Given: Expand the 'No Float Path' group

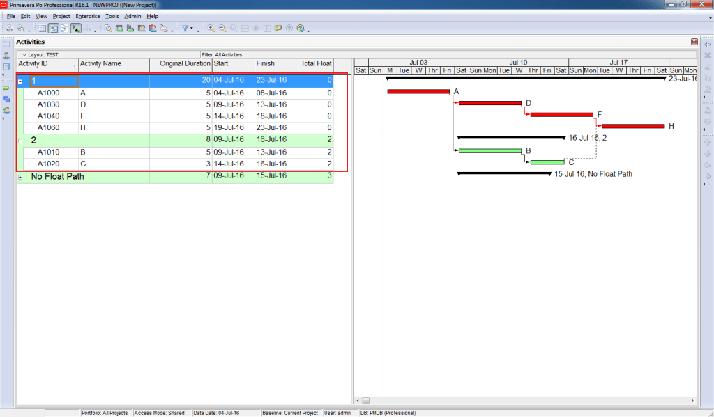Looking at the screenshot, I should pyautogui.click(x=21, y=175).
